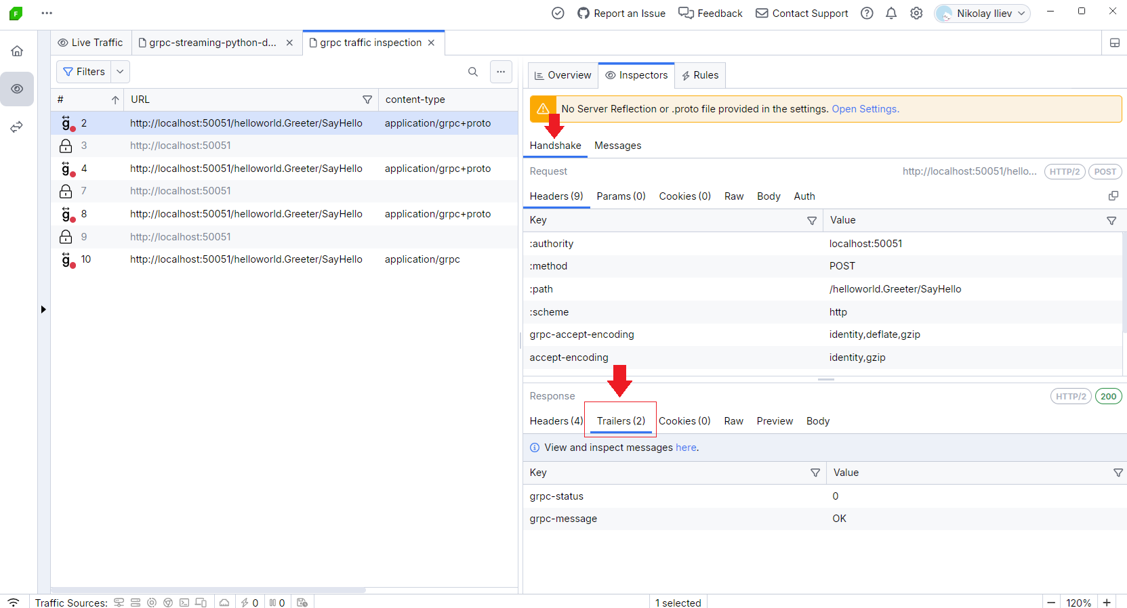Filter the URL column
Viewport: 1127px width, 608px height.
(x=367, y=100)
